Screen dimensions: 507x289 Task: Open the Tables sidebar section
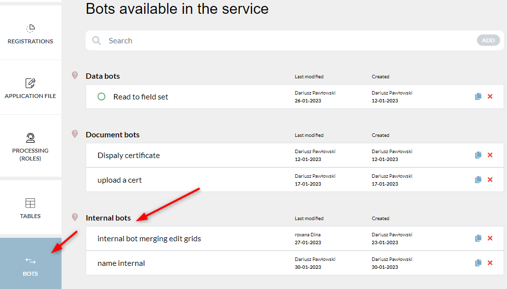click(31, 208)
